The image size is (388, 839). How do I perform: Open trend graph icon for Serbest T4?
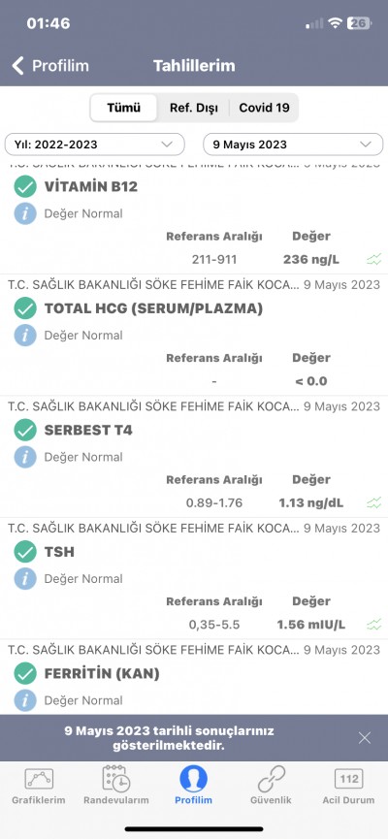click(x=374, y=503)
